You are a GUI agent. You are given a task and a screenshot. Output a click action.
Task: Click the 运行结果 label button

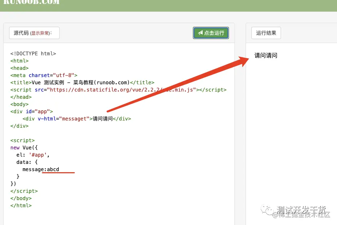pyautogui.click(x=266, y=33)
